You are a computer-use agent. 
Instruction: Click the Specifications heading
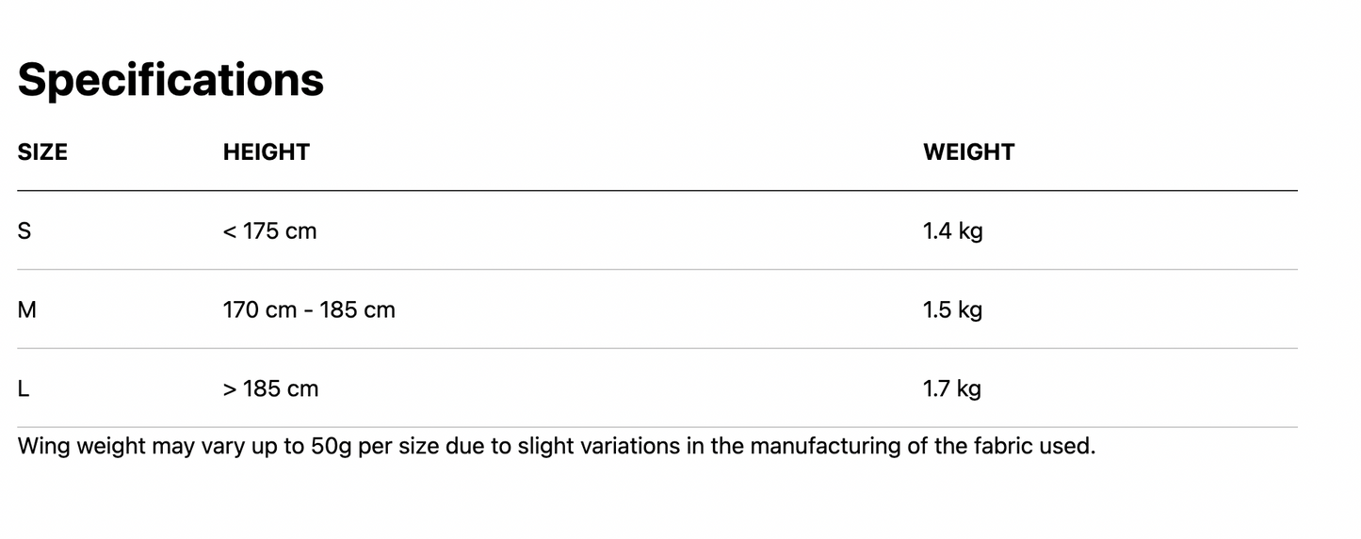pos(170,80)
